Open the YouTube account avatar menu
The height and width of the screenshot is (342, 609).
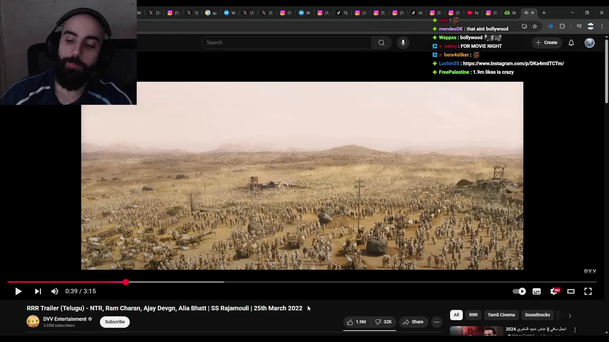[x=589, y=43]
